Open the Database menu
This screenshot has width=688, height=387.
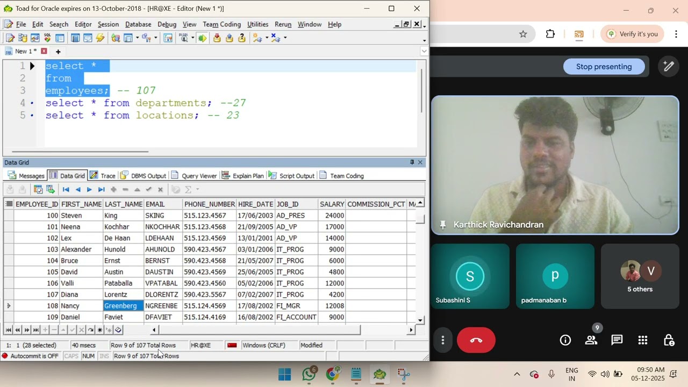tap(138, 24)
